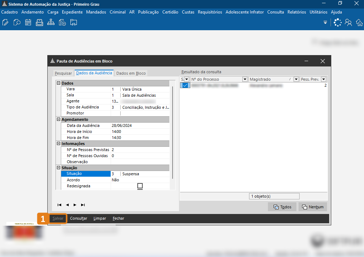Screen dimensions: 364x257
Task: Open the Mandados menu
Action: (x=96, y=12)
